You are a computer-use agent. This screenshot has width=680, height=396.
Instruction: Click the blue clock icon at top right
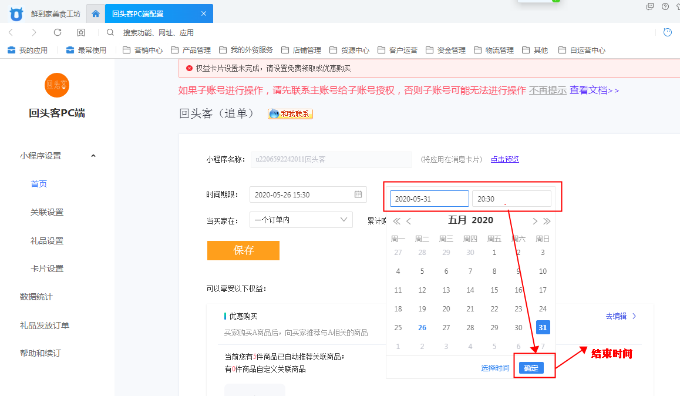pos(668,32)
